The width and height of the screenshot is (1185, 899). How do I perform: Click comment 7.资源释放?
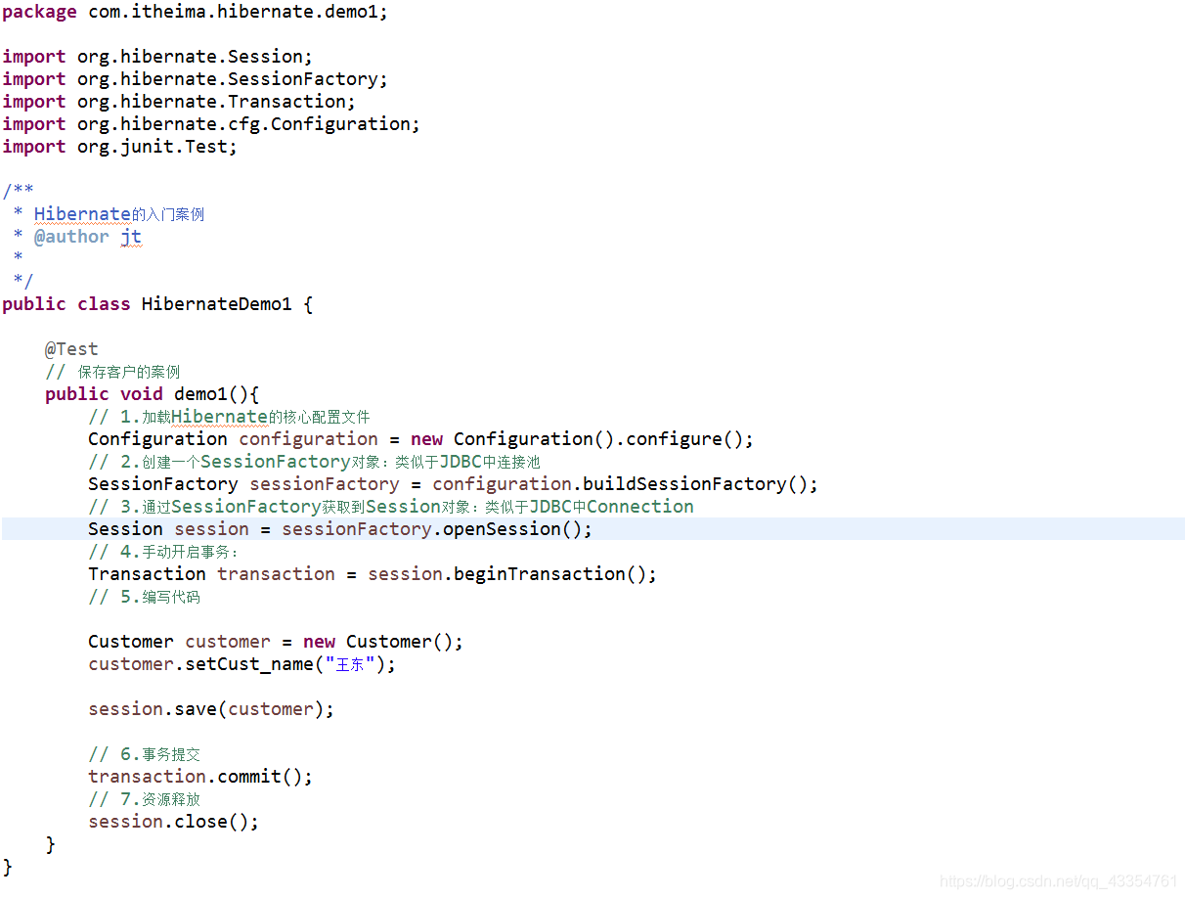tap(145, 799)
